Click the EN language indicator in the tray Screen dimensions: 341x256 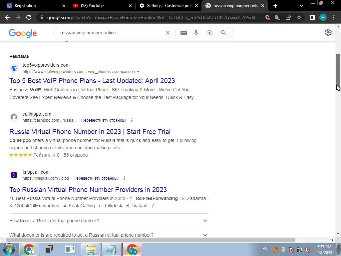point(265,249)
